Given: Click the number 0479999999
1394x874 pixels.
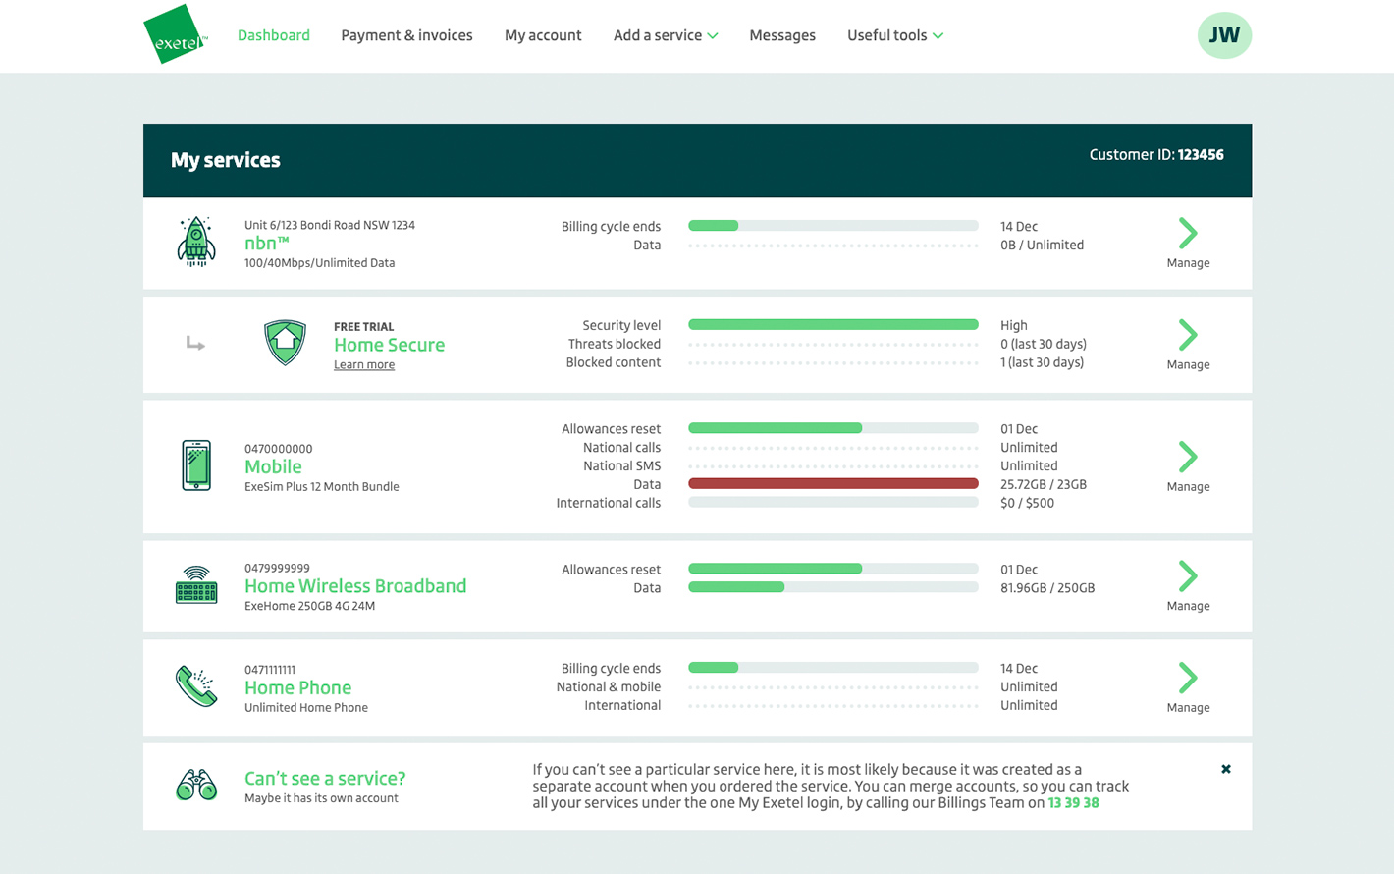Looking at the screenshot, I should pyautogui.click(x=278, y=568).
